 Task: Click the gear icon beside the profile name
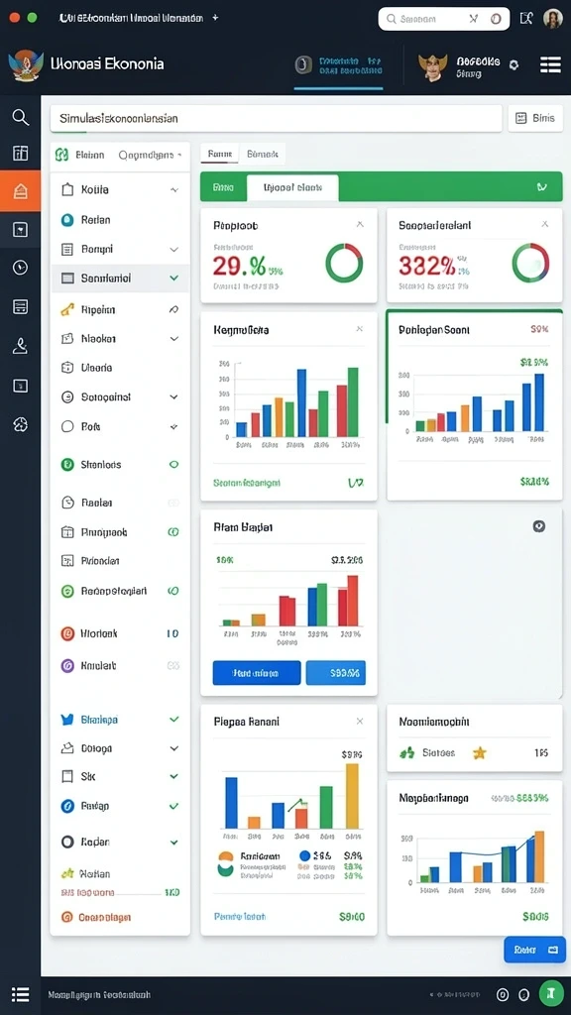(x=514, y=64)
